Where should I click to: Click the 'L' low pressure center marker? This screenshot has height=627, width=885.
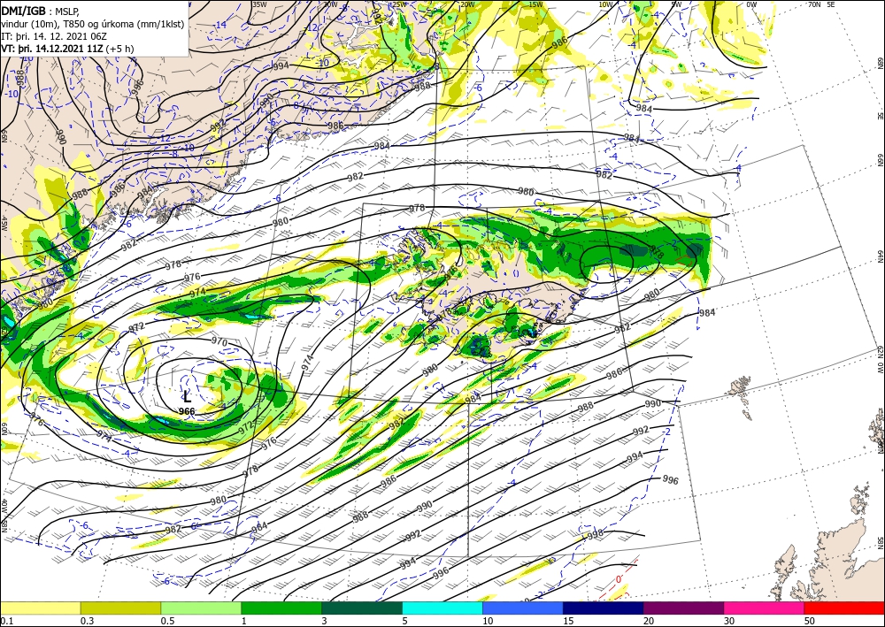click(x=187, y=396)
